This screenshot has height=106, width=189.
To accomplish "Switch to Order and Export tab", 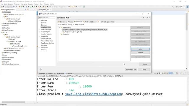I will pos(90,22).
